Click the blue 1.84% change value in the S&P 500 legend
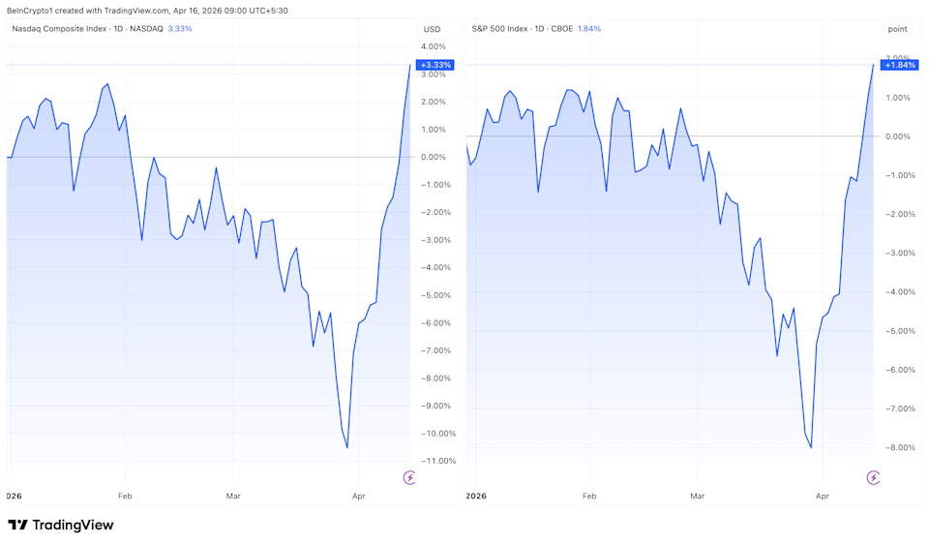Image resolution: width=929 pixels, height=545 pixels. [589, 29]
